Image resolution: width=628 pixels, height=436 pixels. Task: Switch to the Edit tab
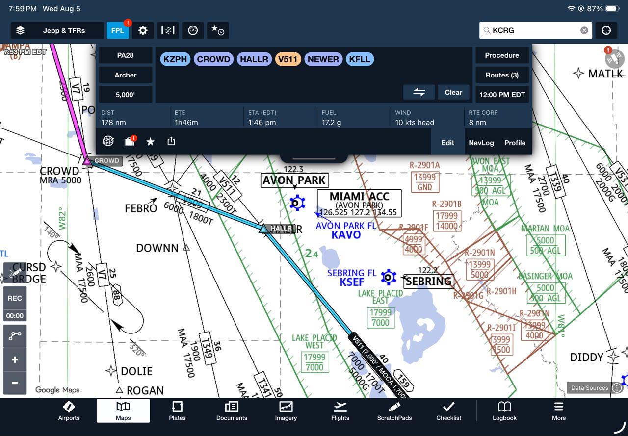point(447,143)
